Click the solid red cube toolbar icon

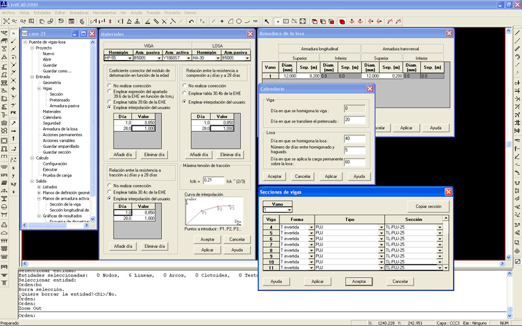(342, 21)
